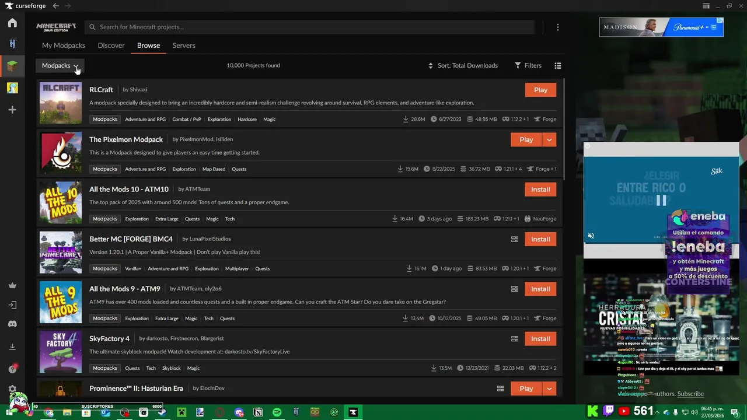Open the SkyFactory 4 thumbnail image
The width and height of the screenshot is (747, 420).
61,352
